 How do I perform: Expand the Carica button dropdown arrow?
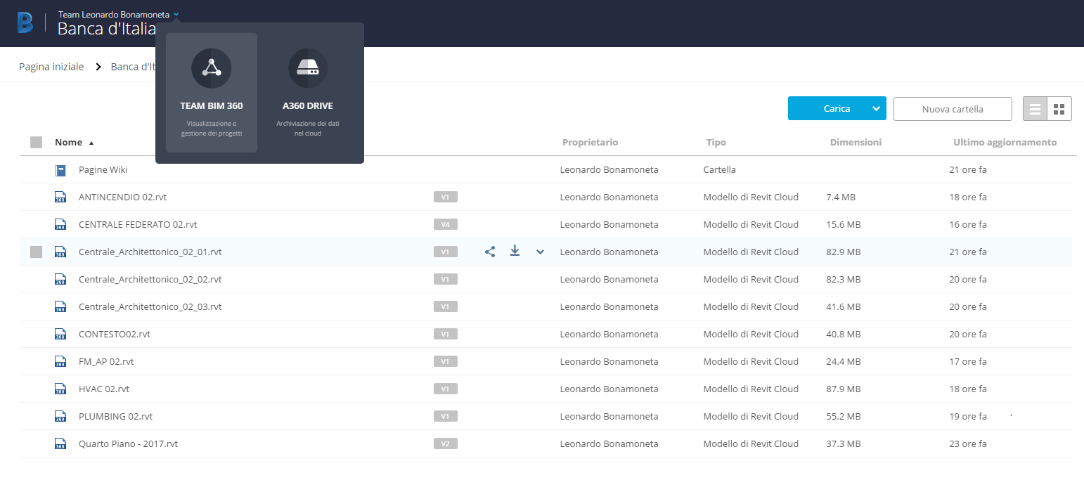[876, 108]
